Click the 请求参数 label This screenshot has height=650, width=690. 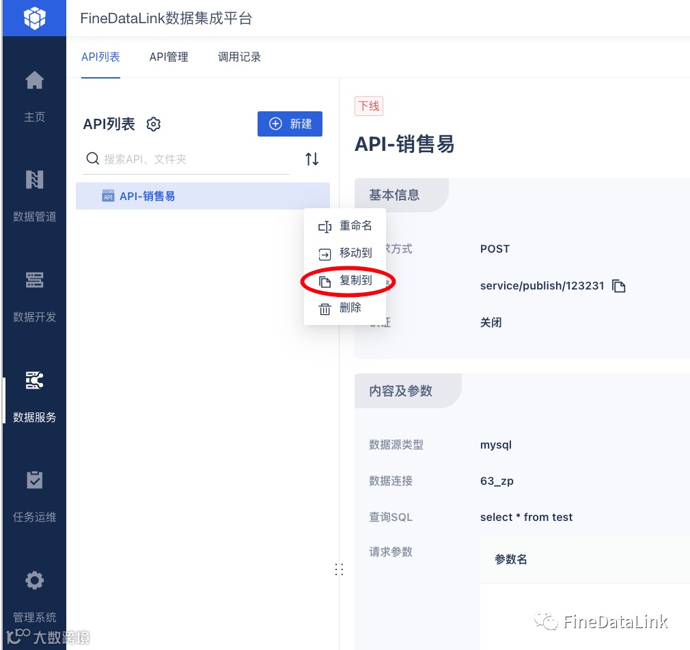391,552
